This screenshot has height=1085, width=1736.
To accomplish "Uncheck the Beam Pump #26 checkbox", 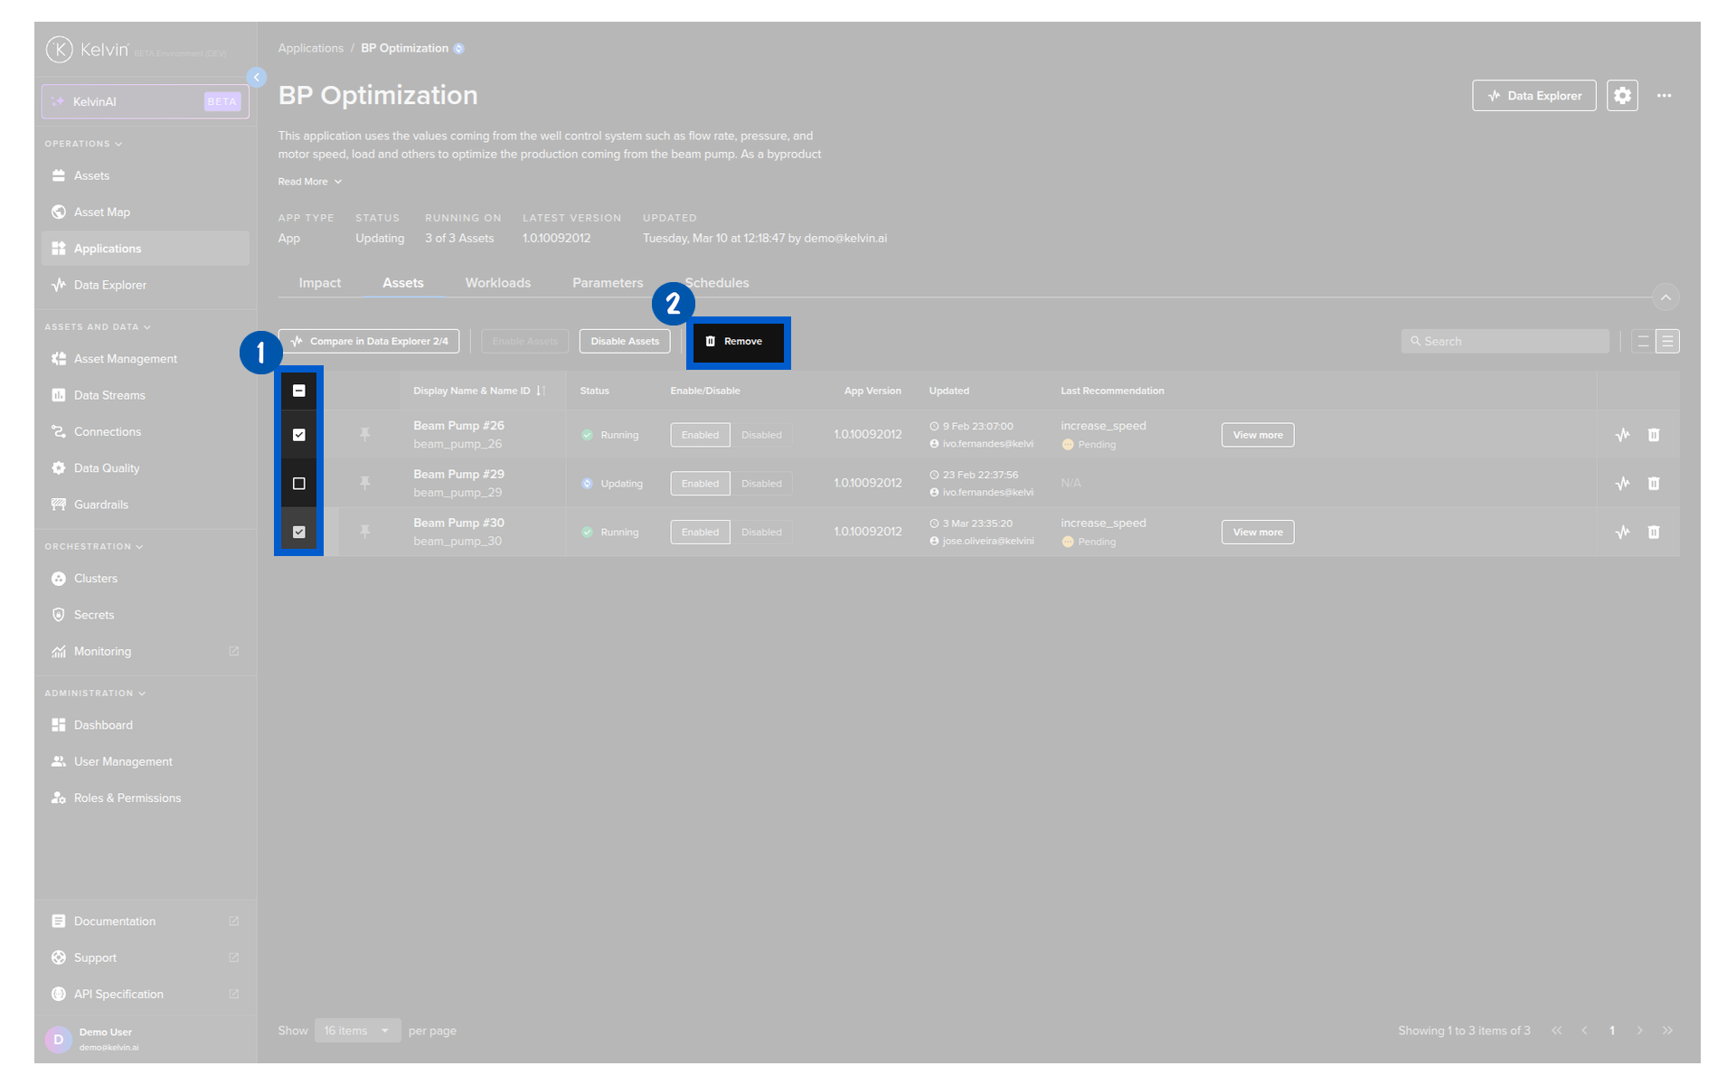I will coord(299,435).
